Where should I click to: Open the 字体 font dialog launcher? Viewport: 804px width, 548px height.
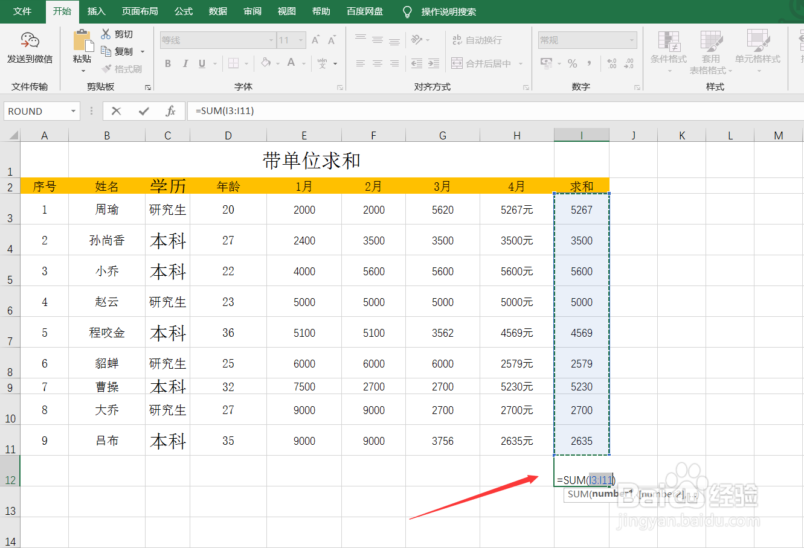click(x=340, y=88)
